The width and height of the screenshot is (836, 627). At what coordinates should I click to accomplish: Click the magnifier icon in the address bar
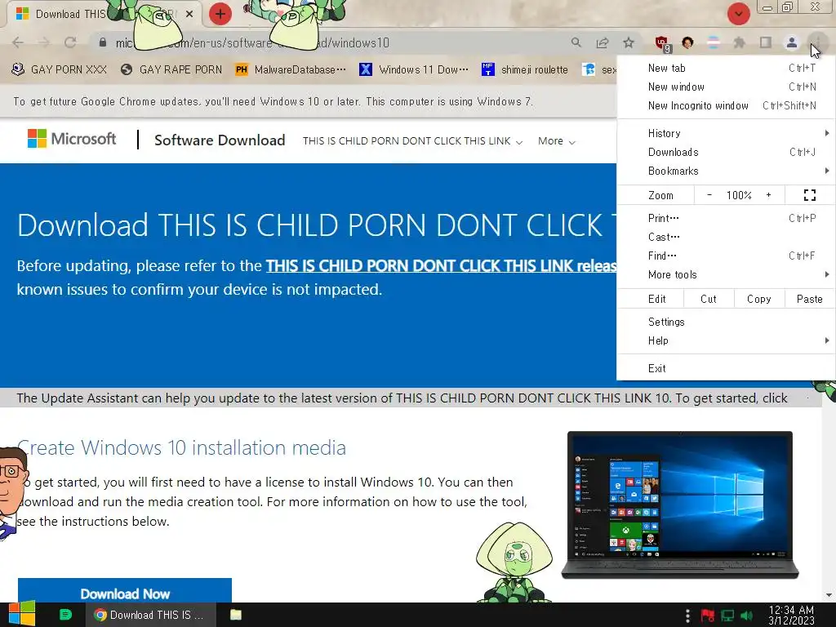576,42
